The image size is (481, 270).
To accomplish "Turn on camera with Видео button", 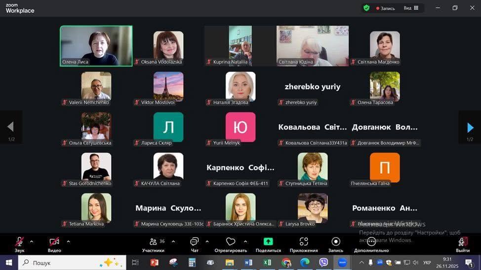I will (x=54, y=242).
